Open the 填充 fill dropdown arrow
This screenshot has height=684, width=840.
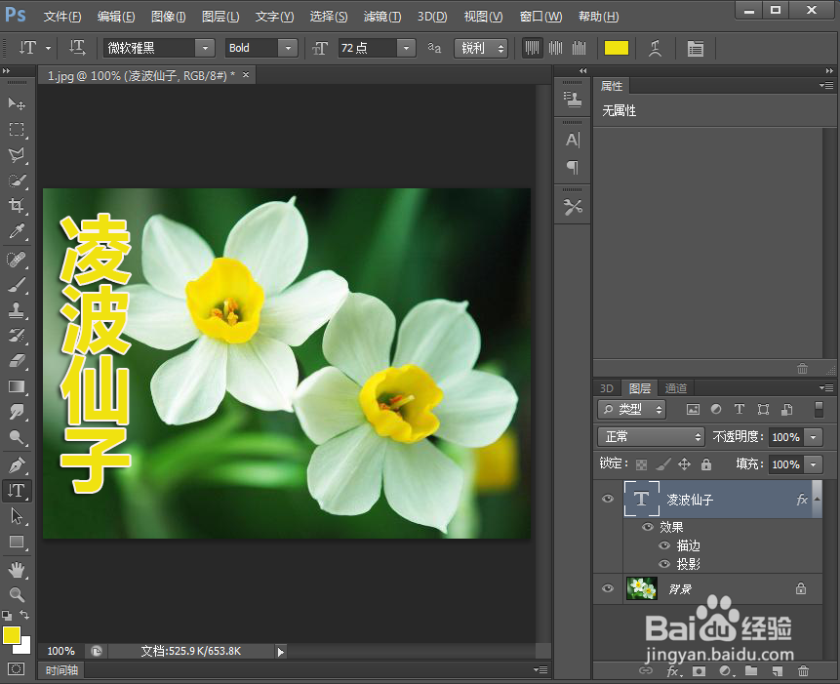point(814,463)
